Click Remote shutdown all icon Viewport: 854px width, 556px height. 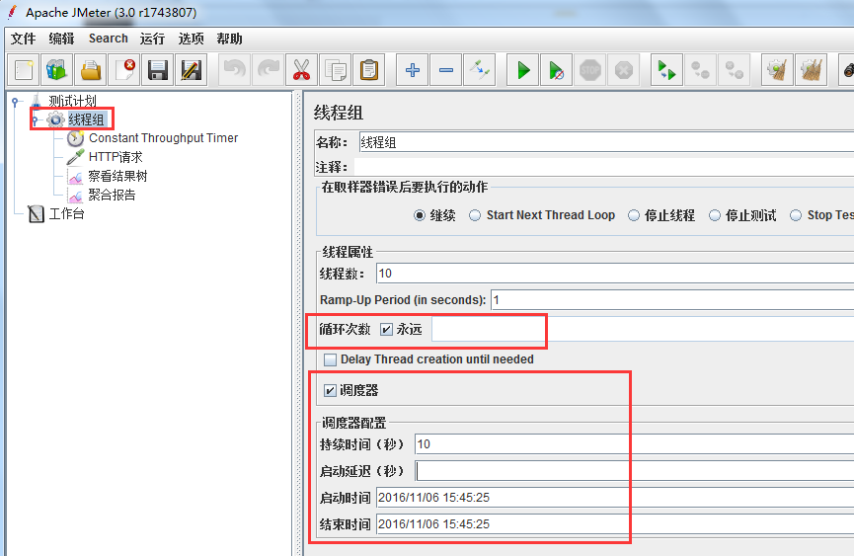pyautogui.click(x=735, y=70)
